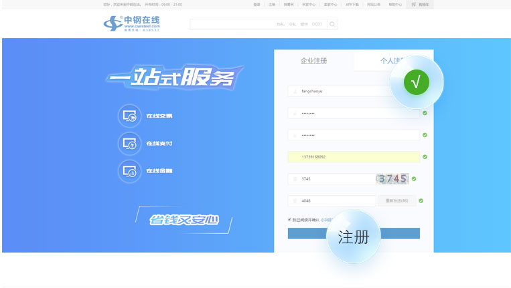This screenshot has height=288, width=511.
Task: Click the 在线金融 online finance icon
Action: click(130, 171)
